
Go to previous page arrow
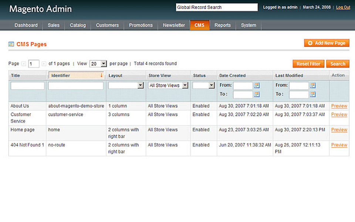(x=24, y=64)
